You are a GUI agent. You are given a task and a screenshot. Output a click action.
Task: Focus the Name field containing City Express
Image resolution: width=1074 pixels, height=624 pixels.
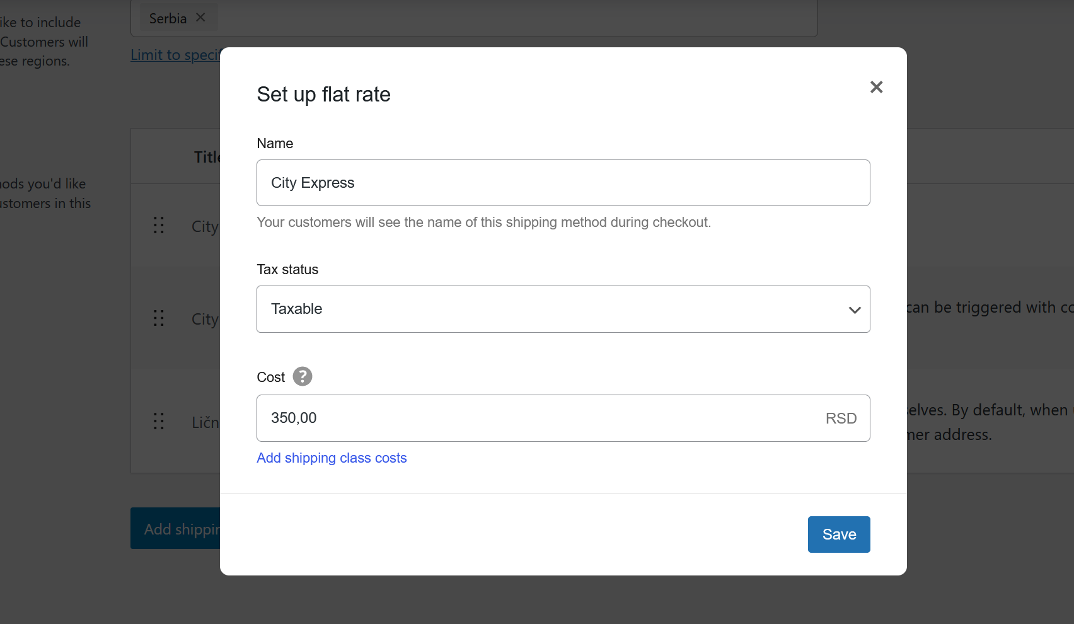tap(563, 183)
